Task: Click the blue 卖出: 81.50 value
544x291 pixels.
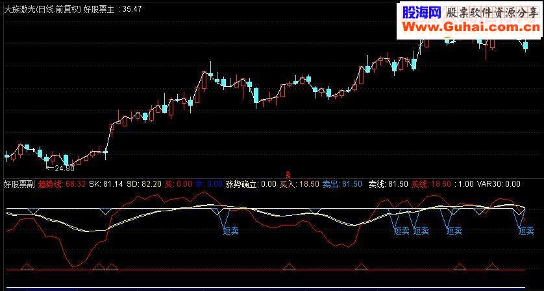Action: pyautogui.click(x=342, y=184)
